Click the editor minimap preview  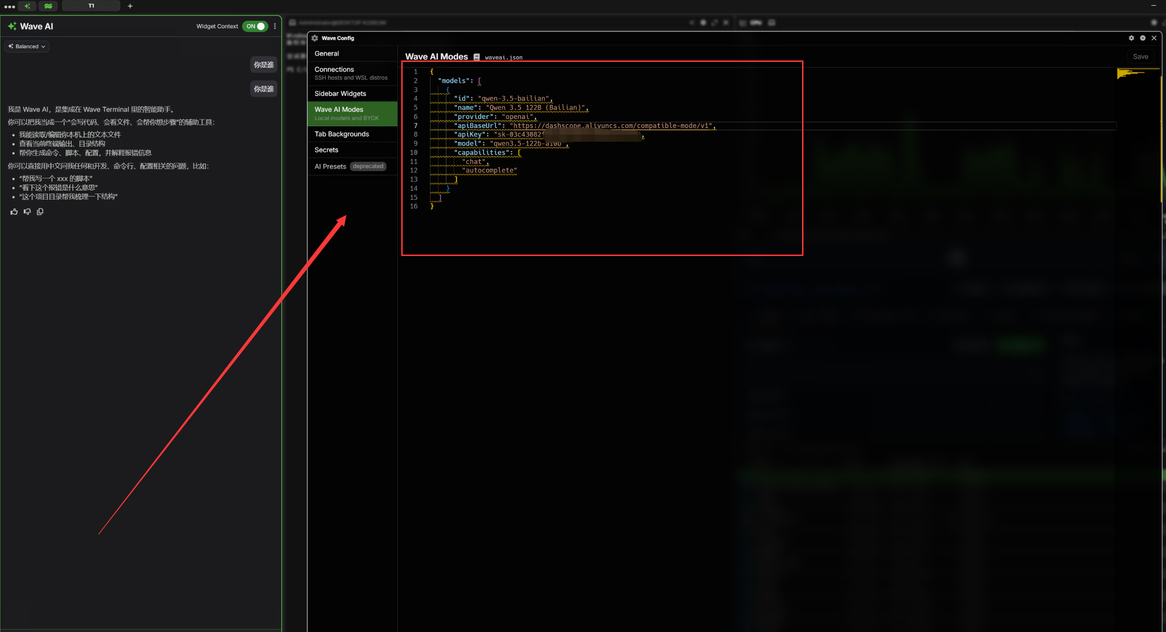[x=1138, y=74]
